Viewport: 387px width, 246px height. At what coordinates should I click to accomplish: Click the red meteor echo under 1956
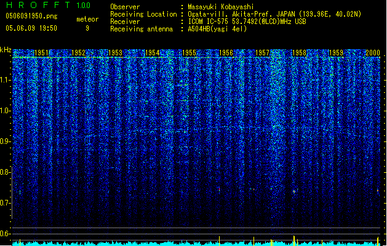pos(219,189)
